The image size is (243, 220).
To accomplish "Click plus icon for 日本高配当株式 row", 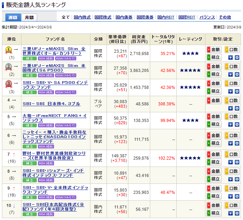I will pyautogui.click(x=230, y=213).
